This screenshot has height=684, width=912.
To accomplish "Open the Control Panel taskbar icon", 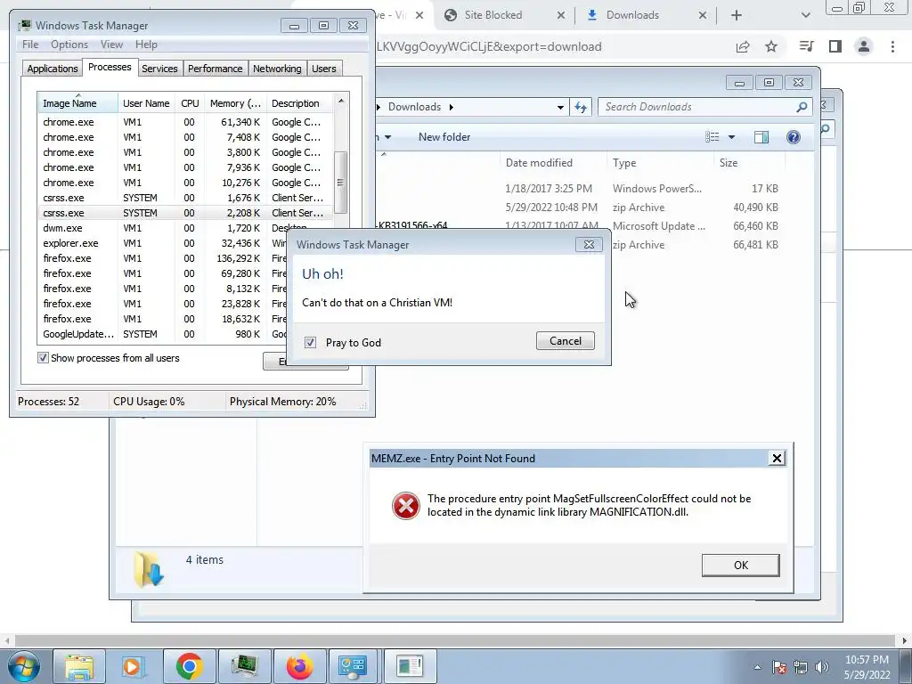I will [x=353, y=666].
